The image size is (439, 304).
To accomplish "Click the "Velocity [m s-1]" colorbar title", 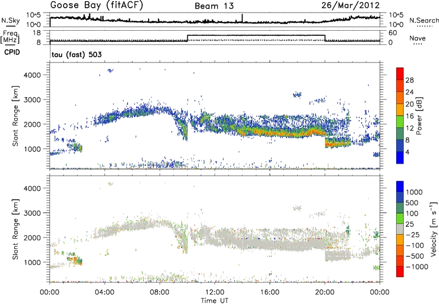I will 434,229.
